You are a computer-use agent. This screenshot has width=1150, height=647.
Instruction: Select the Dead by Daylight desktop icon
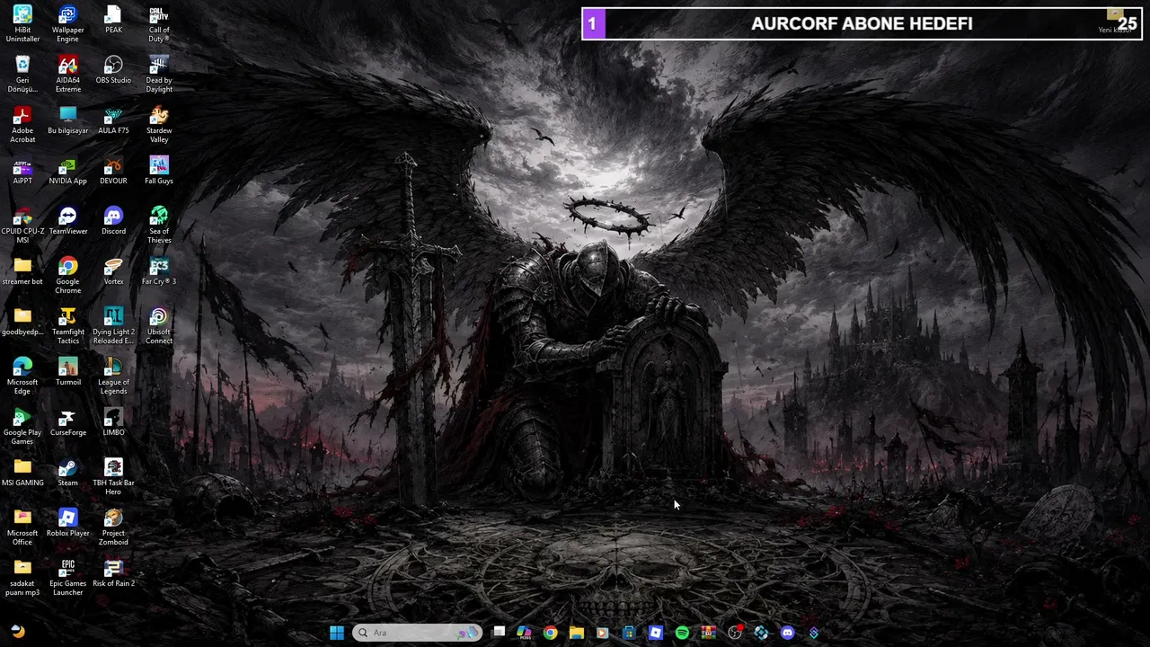(159, 75)
